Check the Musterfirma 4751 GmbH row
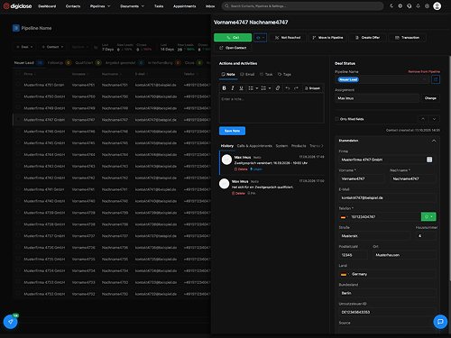Viewport: 451px width, 338px height. [x=18, y=85]
